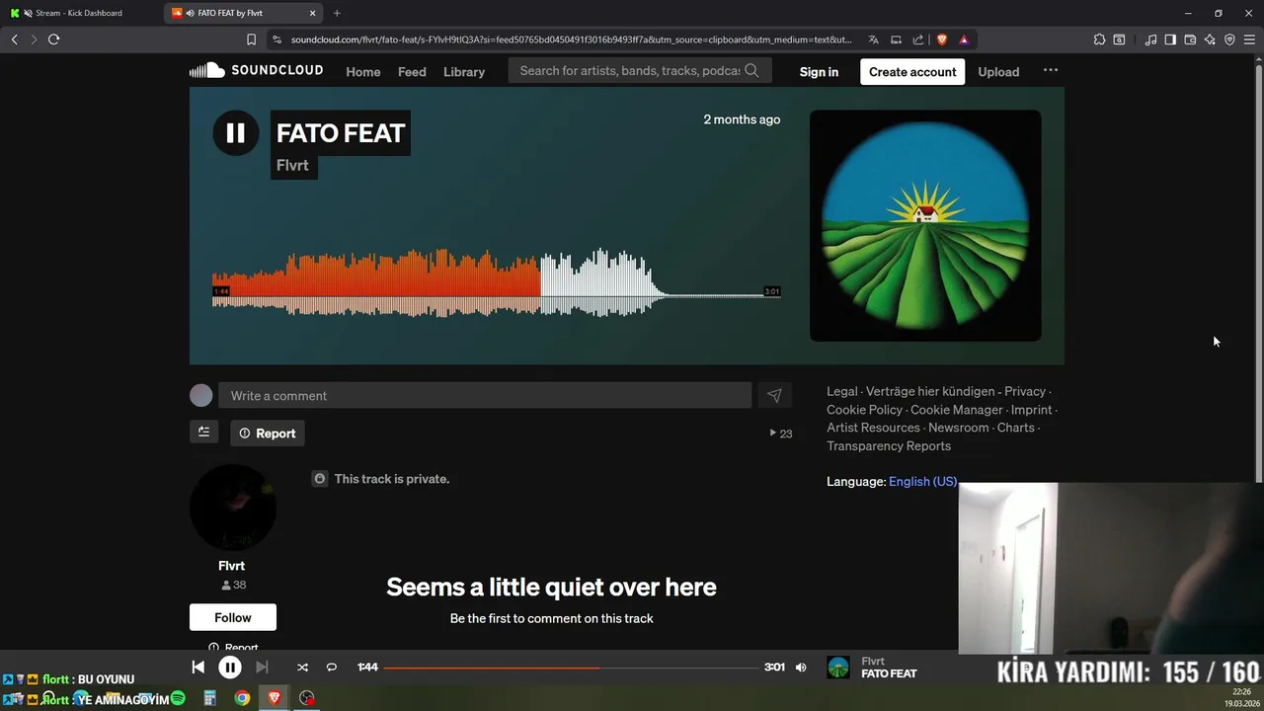The height and width of the screenshot is (711, 1264).
Task: Open the Newsroom link
Action: coord(958,428)
